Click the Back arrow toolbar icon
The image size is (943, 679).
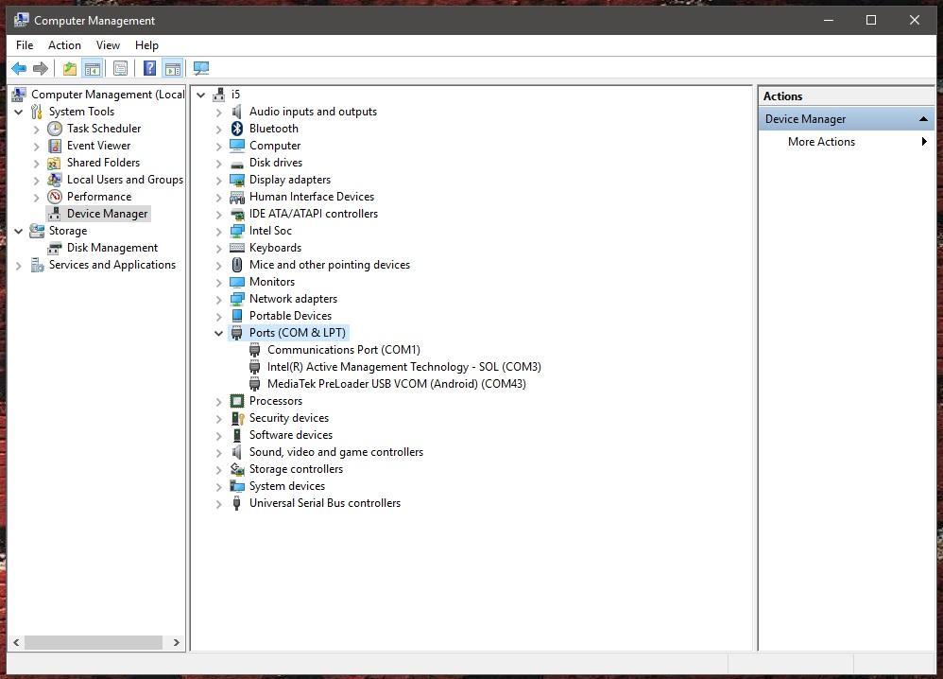pyautogui.click(x=18, y=68)
